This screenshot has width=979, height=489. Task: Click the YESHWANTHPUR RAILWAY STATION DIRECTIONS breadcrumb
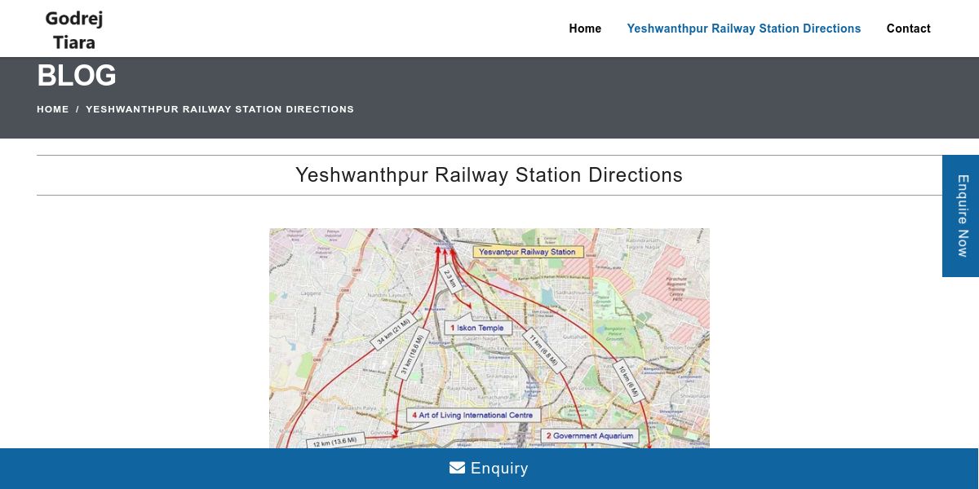tap(220, 109)
